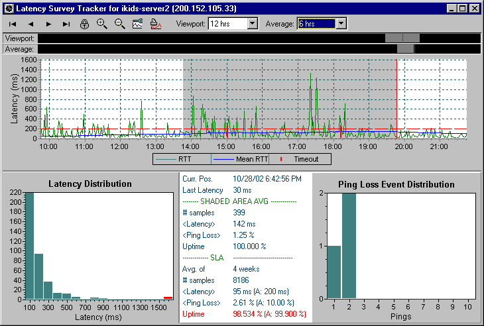Zoom in on the latency graph
This screenshot has width=484, height=326.
[x=102, y=24]
